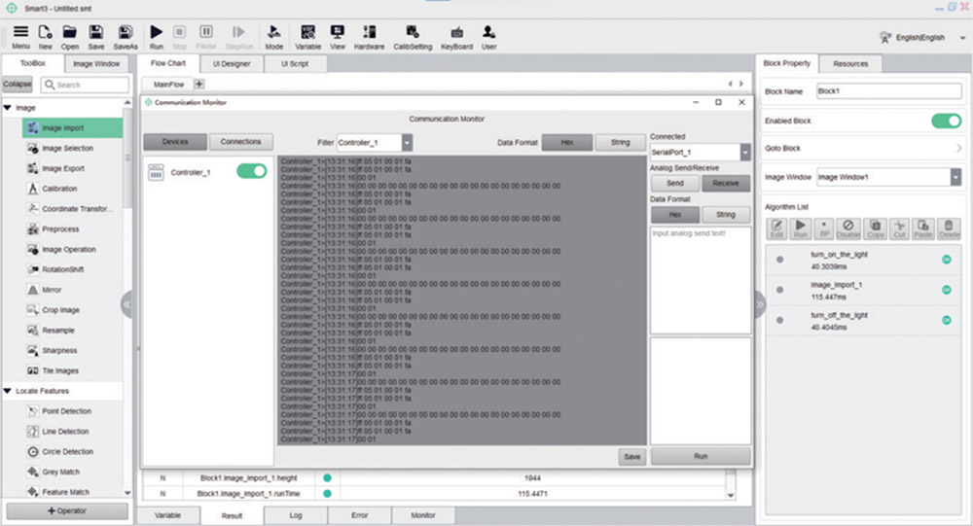Open the View toolbar icon

pos(337,37)
